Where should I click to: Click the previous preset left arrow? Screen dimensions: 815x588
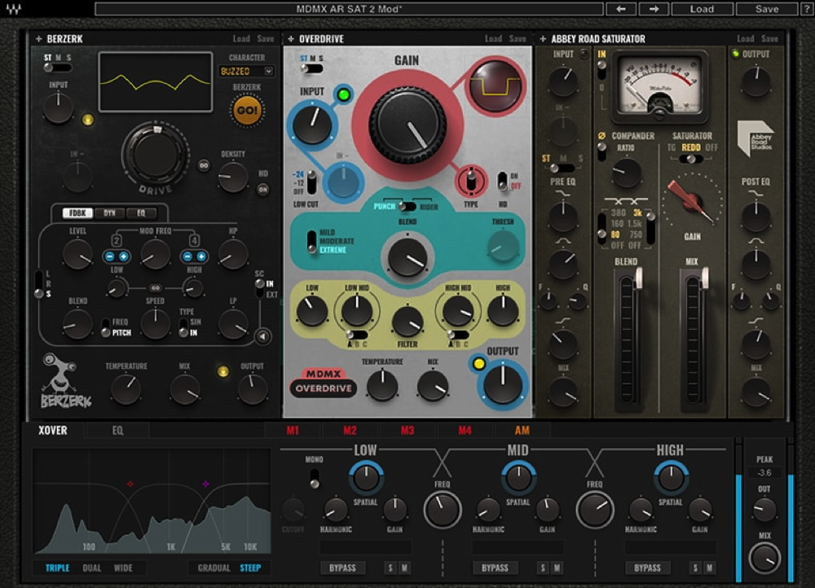[621, 9]
